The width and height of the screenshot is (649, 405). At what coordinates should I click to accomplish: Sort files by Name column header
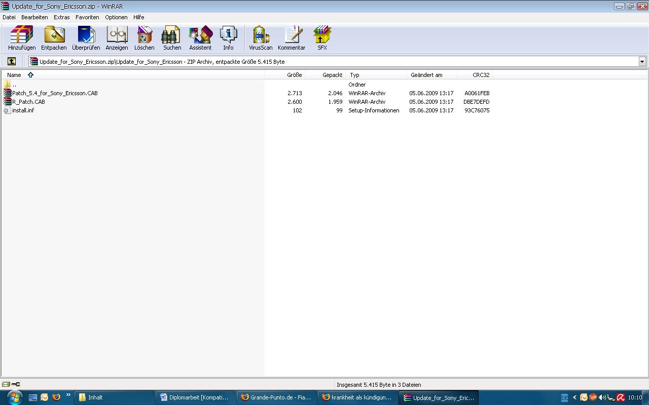click(x=14, y=75)
